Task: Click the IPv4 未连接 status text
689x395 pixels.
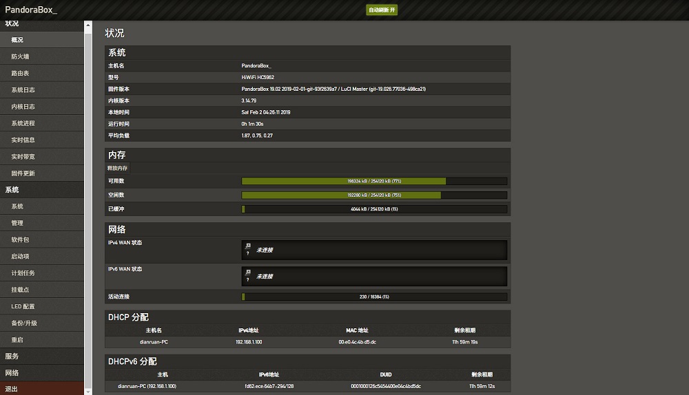Action: [265, 250]
